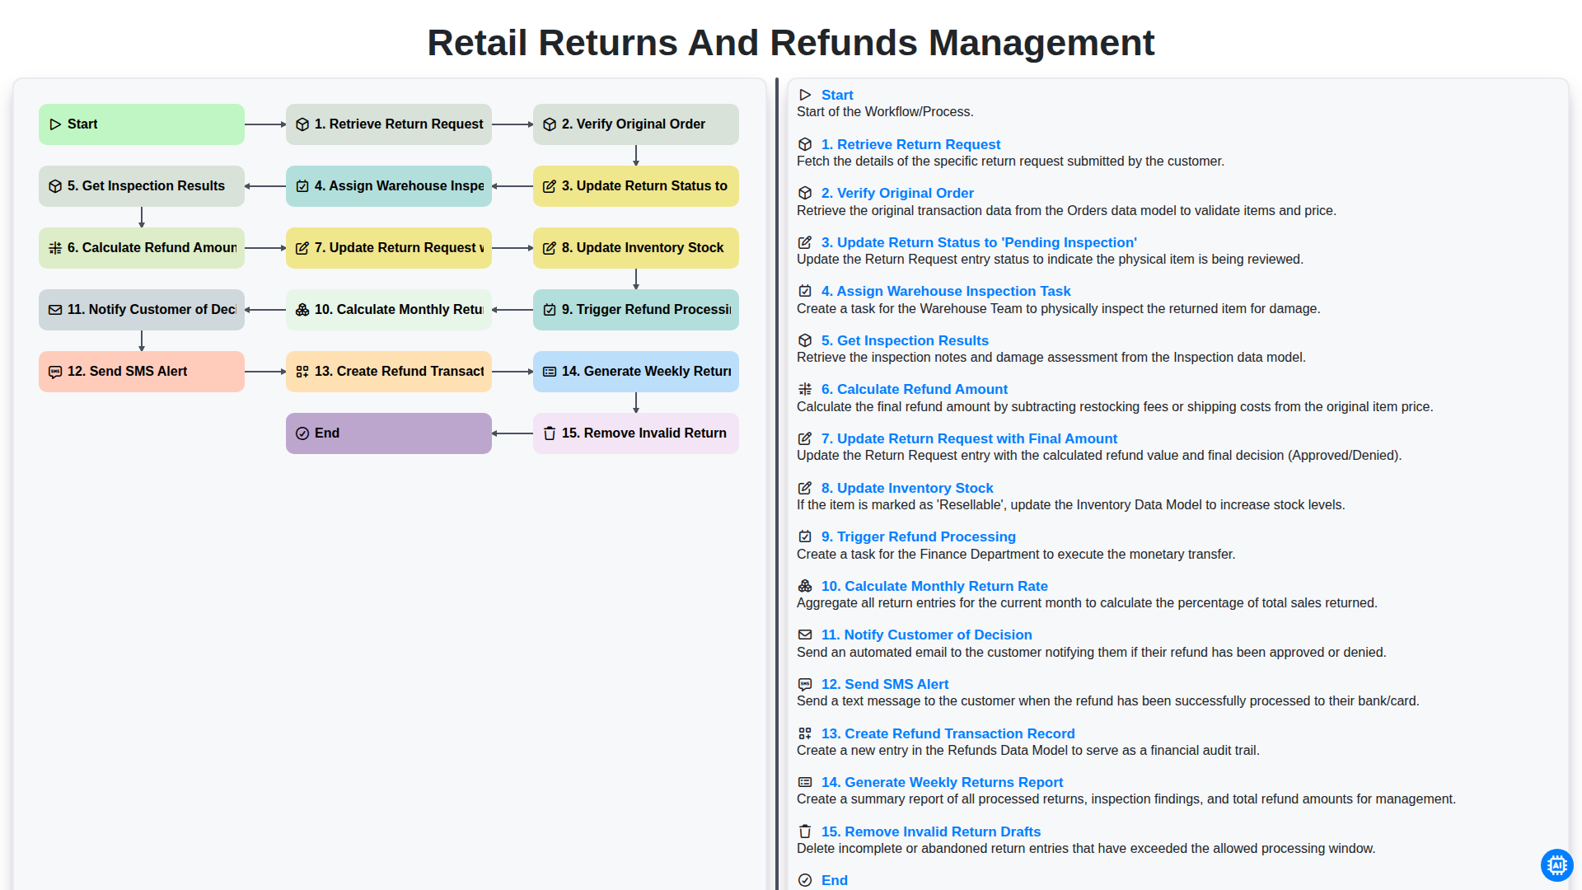
Task: Open the 8. Update Inventory Stock link
Action: tap(907, 488)
